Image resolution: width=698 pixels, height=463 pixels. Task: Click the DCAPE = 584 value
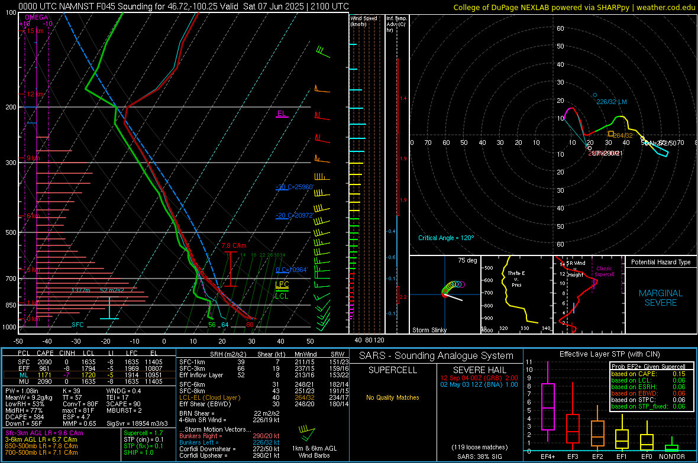(x=25, y=417)
